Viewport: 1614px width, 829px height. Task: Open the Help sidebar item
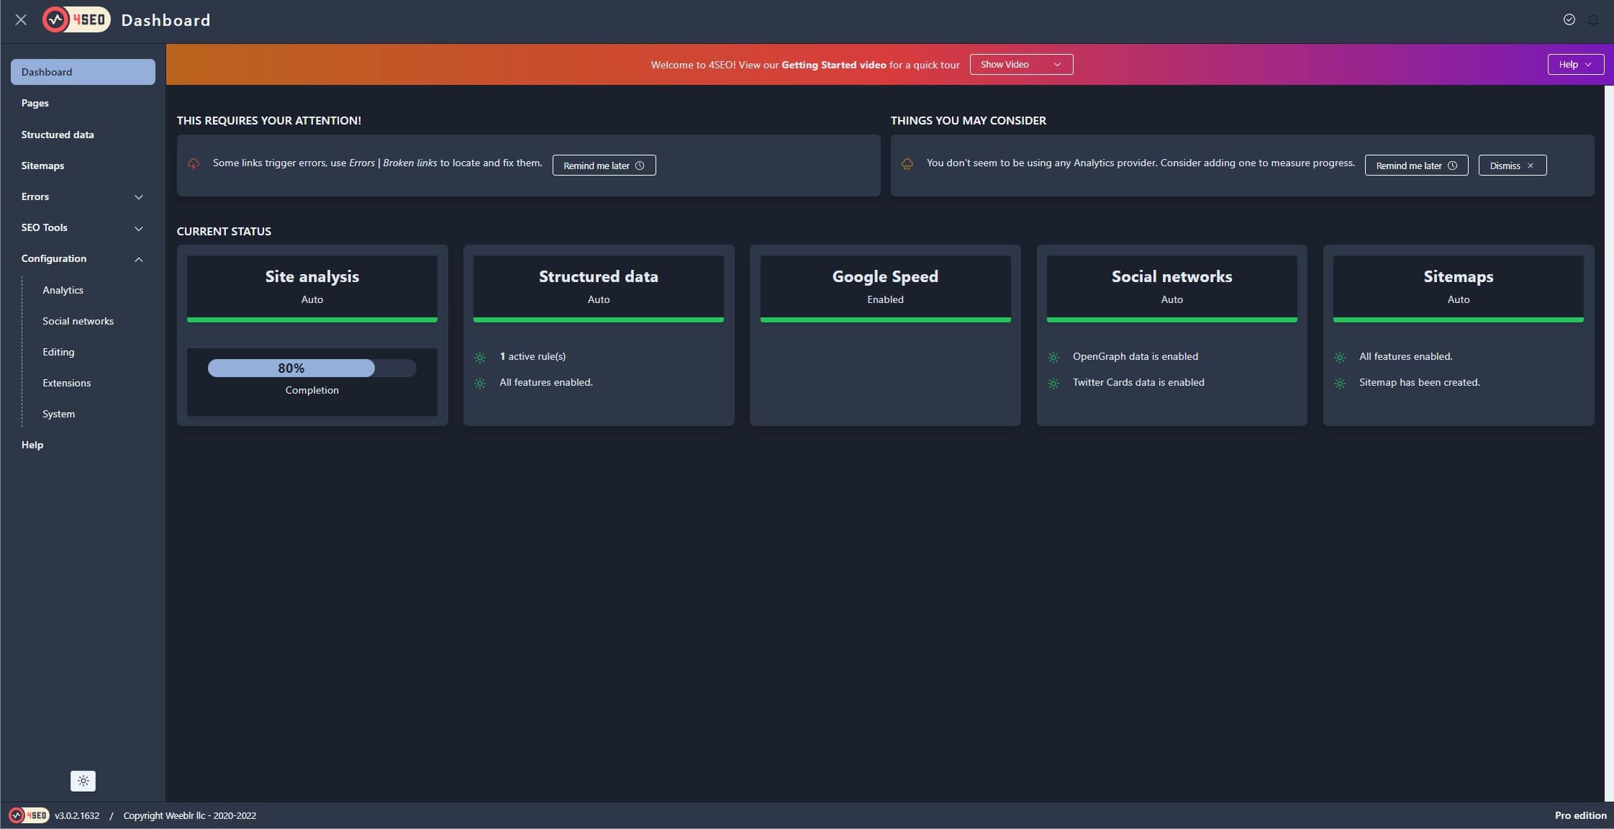tap(32, 445)
